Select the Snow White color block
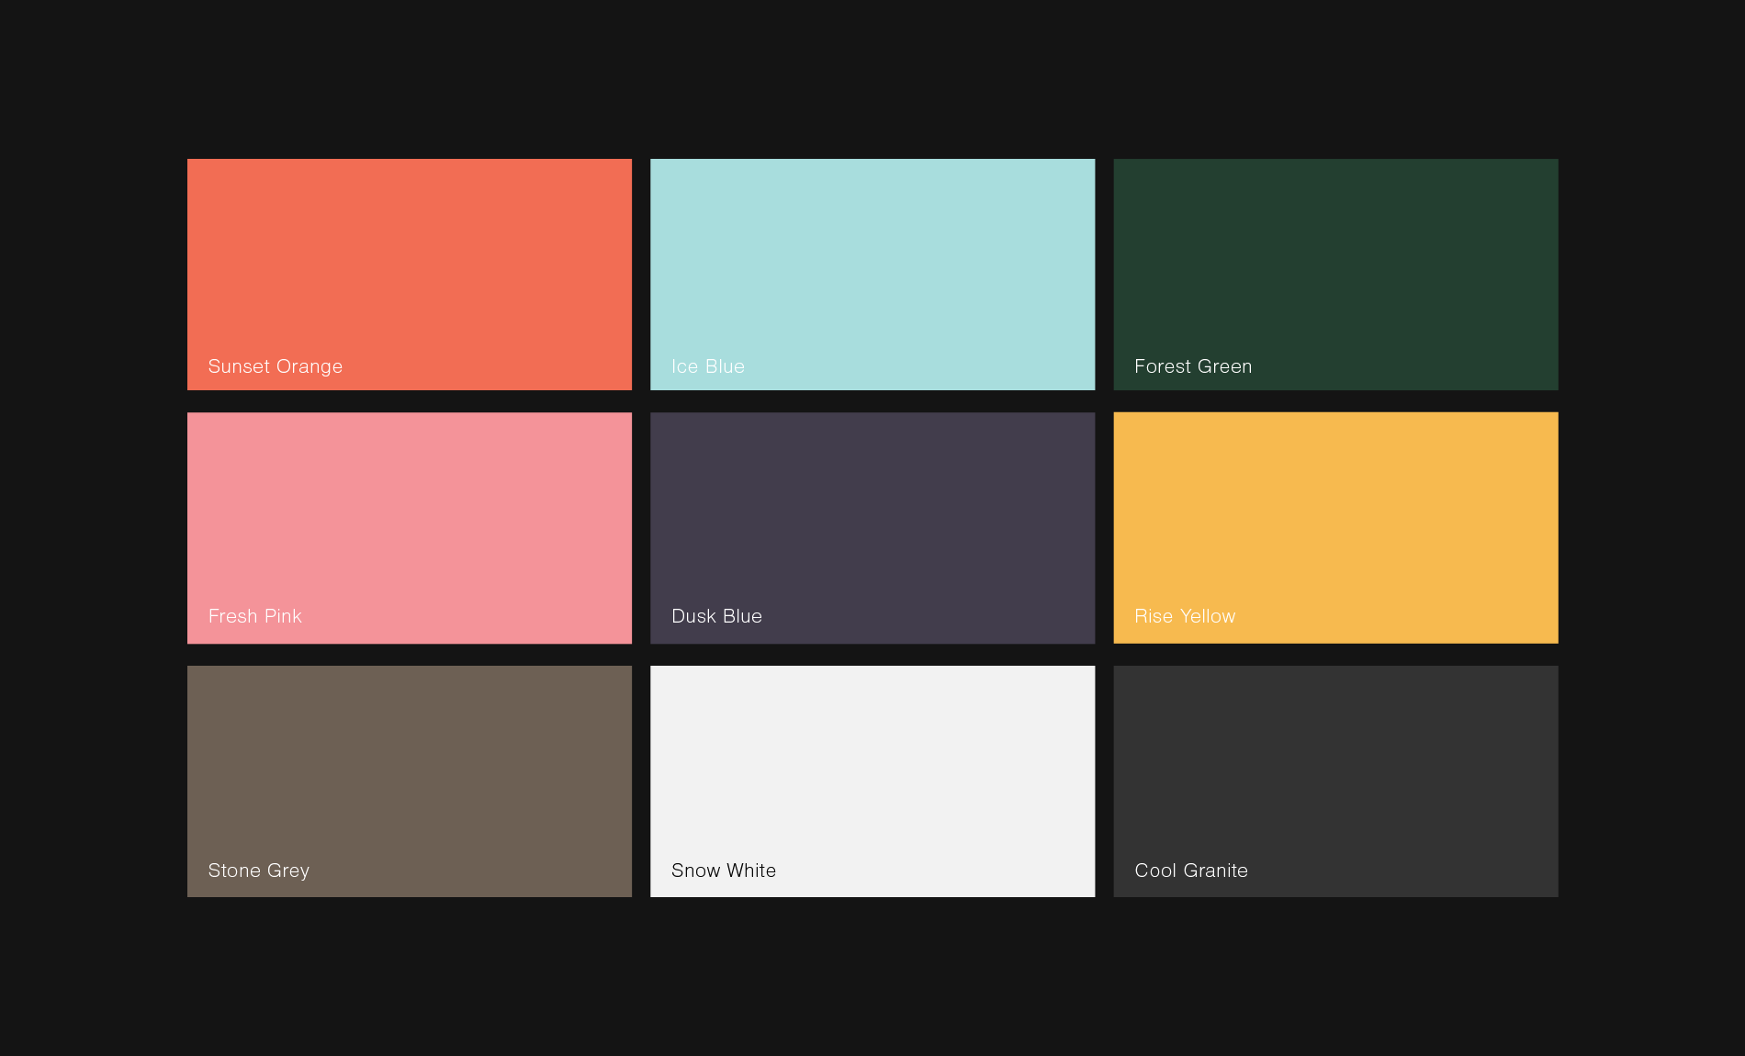 tap(872, 781)
